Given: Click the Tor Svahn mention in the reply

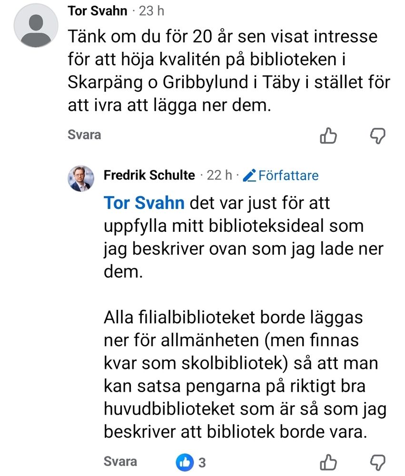Looking at the screenshot, I should click(x=143, y=202).
